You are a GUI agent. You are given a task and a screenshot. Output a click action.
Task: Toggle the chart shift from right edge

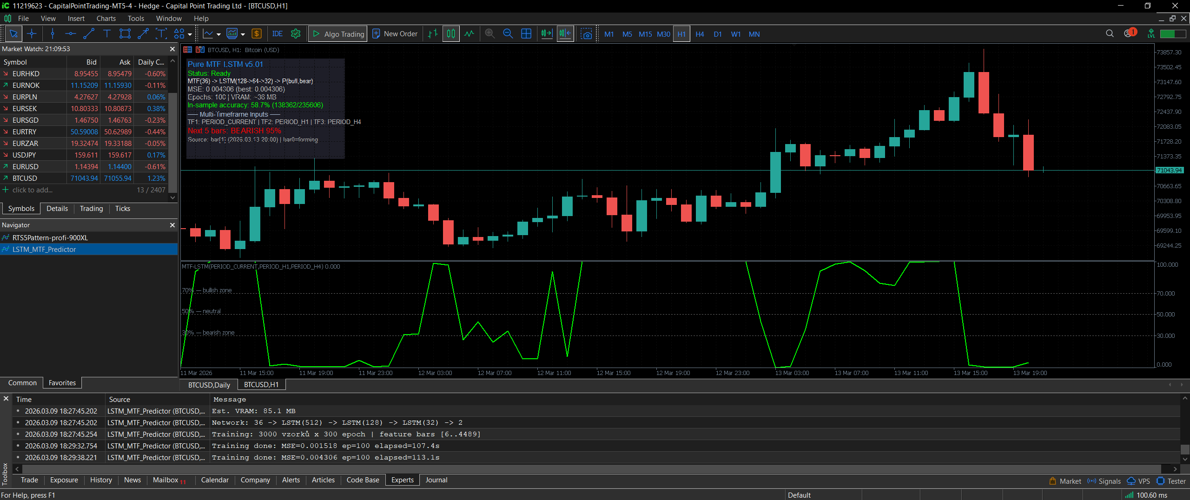pyautogui.click(x=564, y=33)
